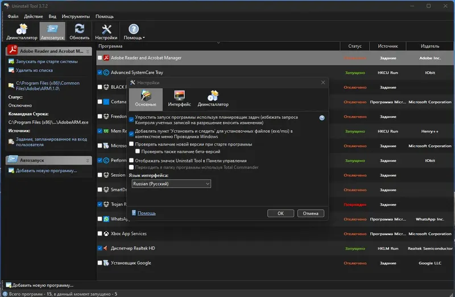The width and height of the screenshot is (455, 297).
Task: Click the OK button in settings dialog
Action: [280, 213]
